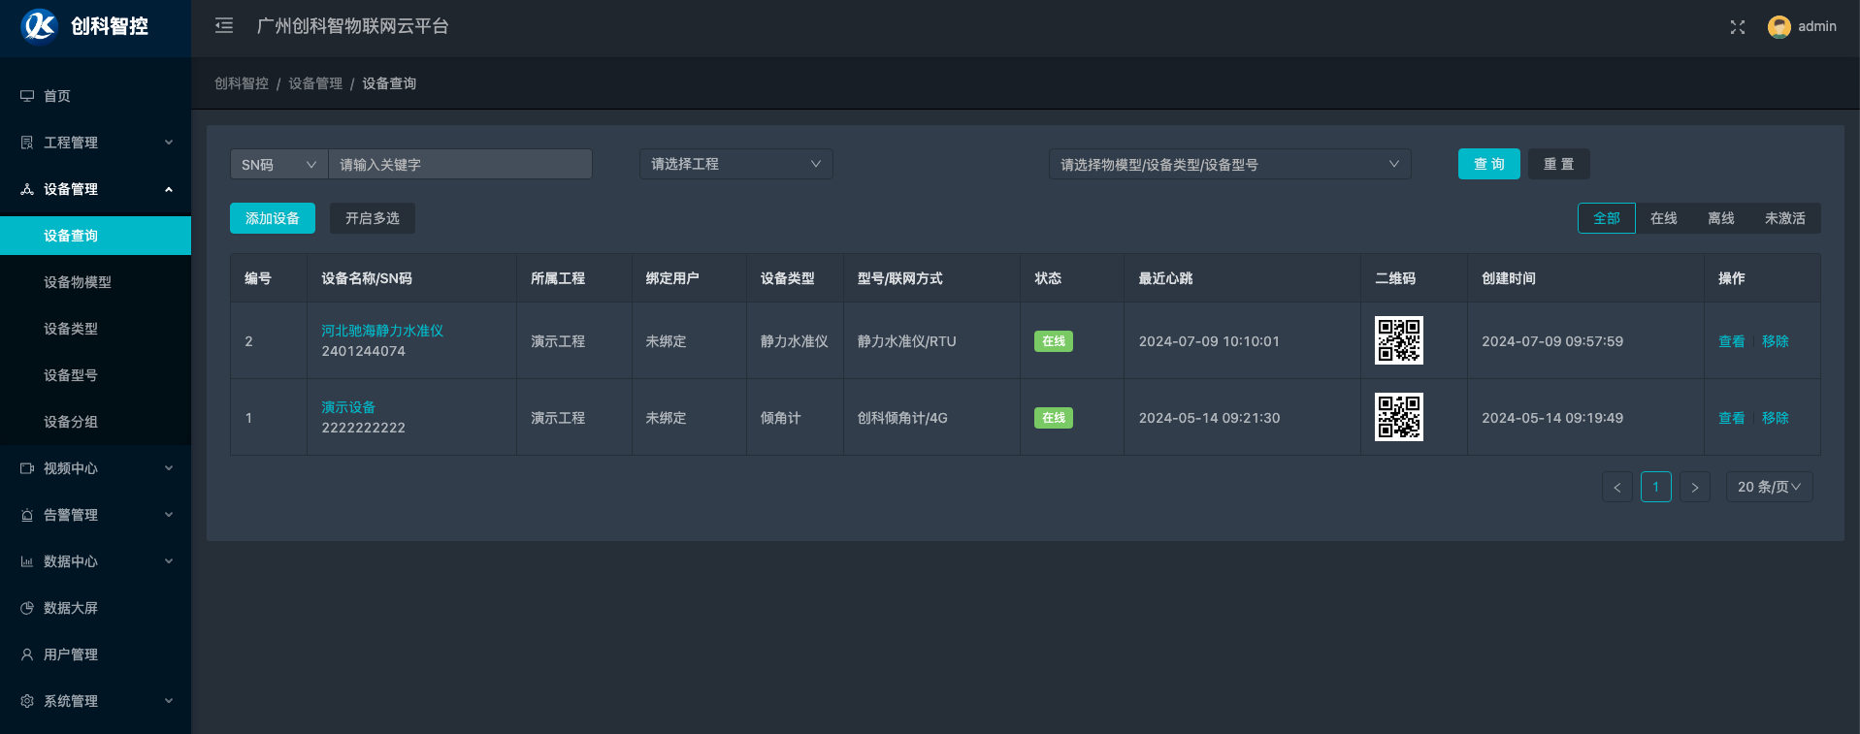Click the 用户管理 person icon
The image size is (1860, 734).
coord(27,654)
